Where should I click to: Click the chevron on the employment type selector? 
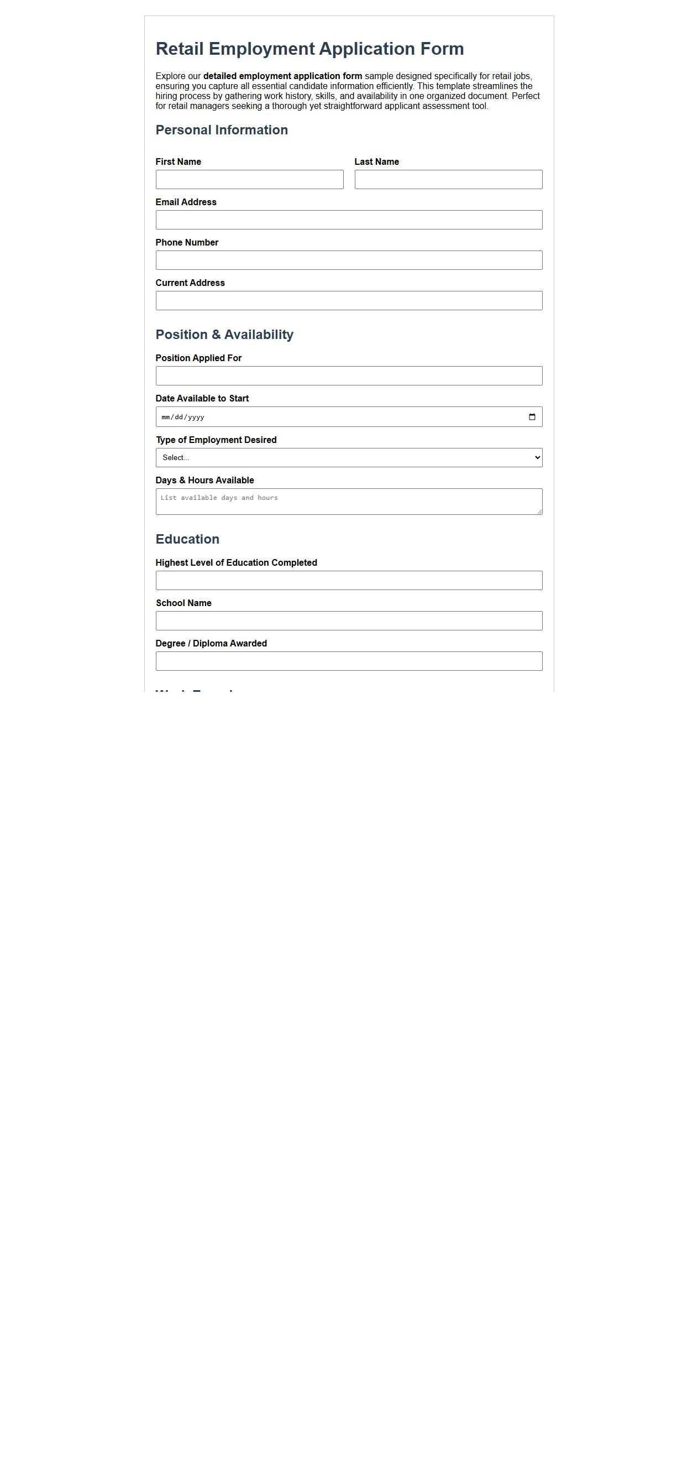(537, 457)
